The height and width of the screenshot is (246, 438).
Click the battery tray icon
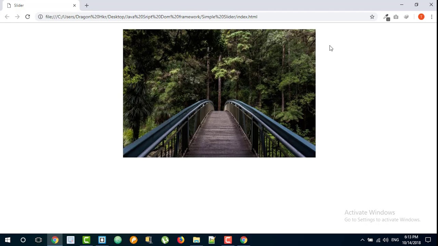point(370,240)
